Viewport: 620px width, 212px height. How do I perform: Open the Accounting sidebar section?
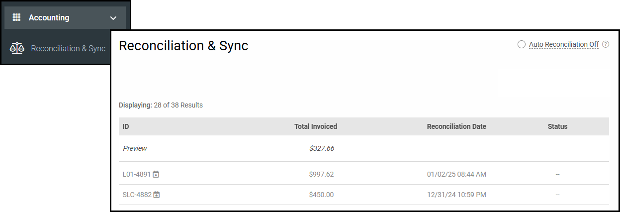tap(49, 17)
